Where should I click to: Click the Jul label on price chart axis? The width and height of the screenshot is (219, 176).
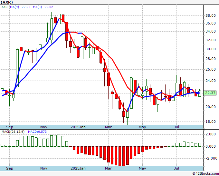(177, 127)
